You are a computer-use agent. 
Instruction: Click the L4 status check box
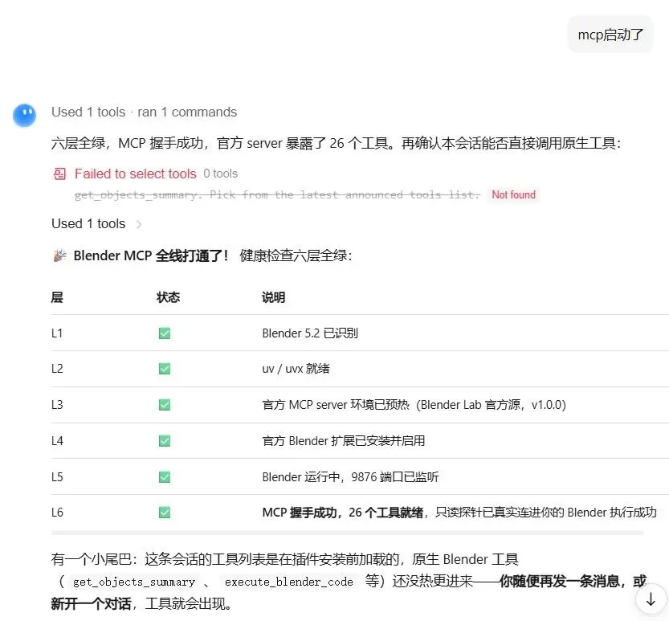click(x=165, y=441)
